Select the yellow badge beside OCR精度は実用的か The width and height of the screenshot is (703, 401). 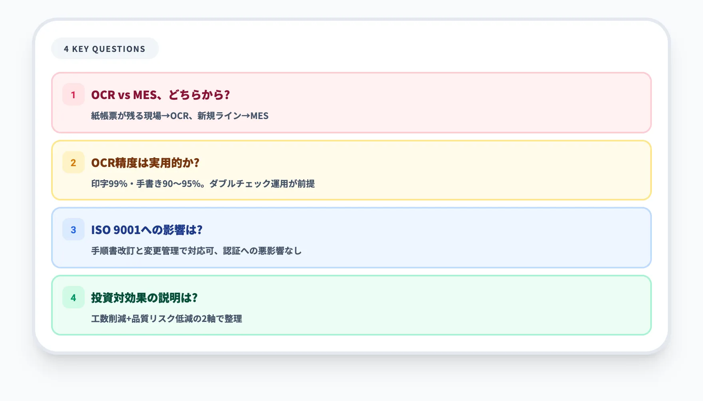coord(73,163)
